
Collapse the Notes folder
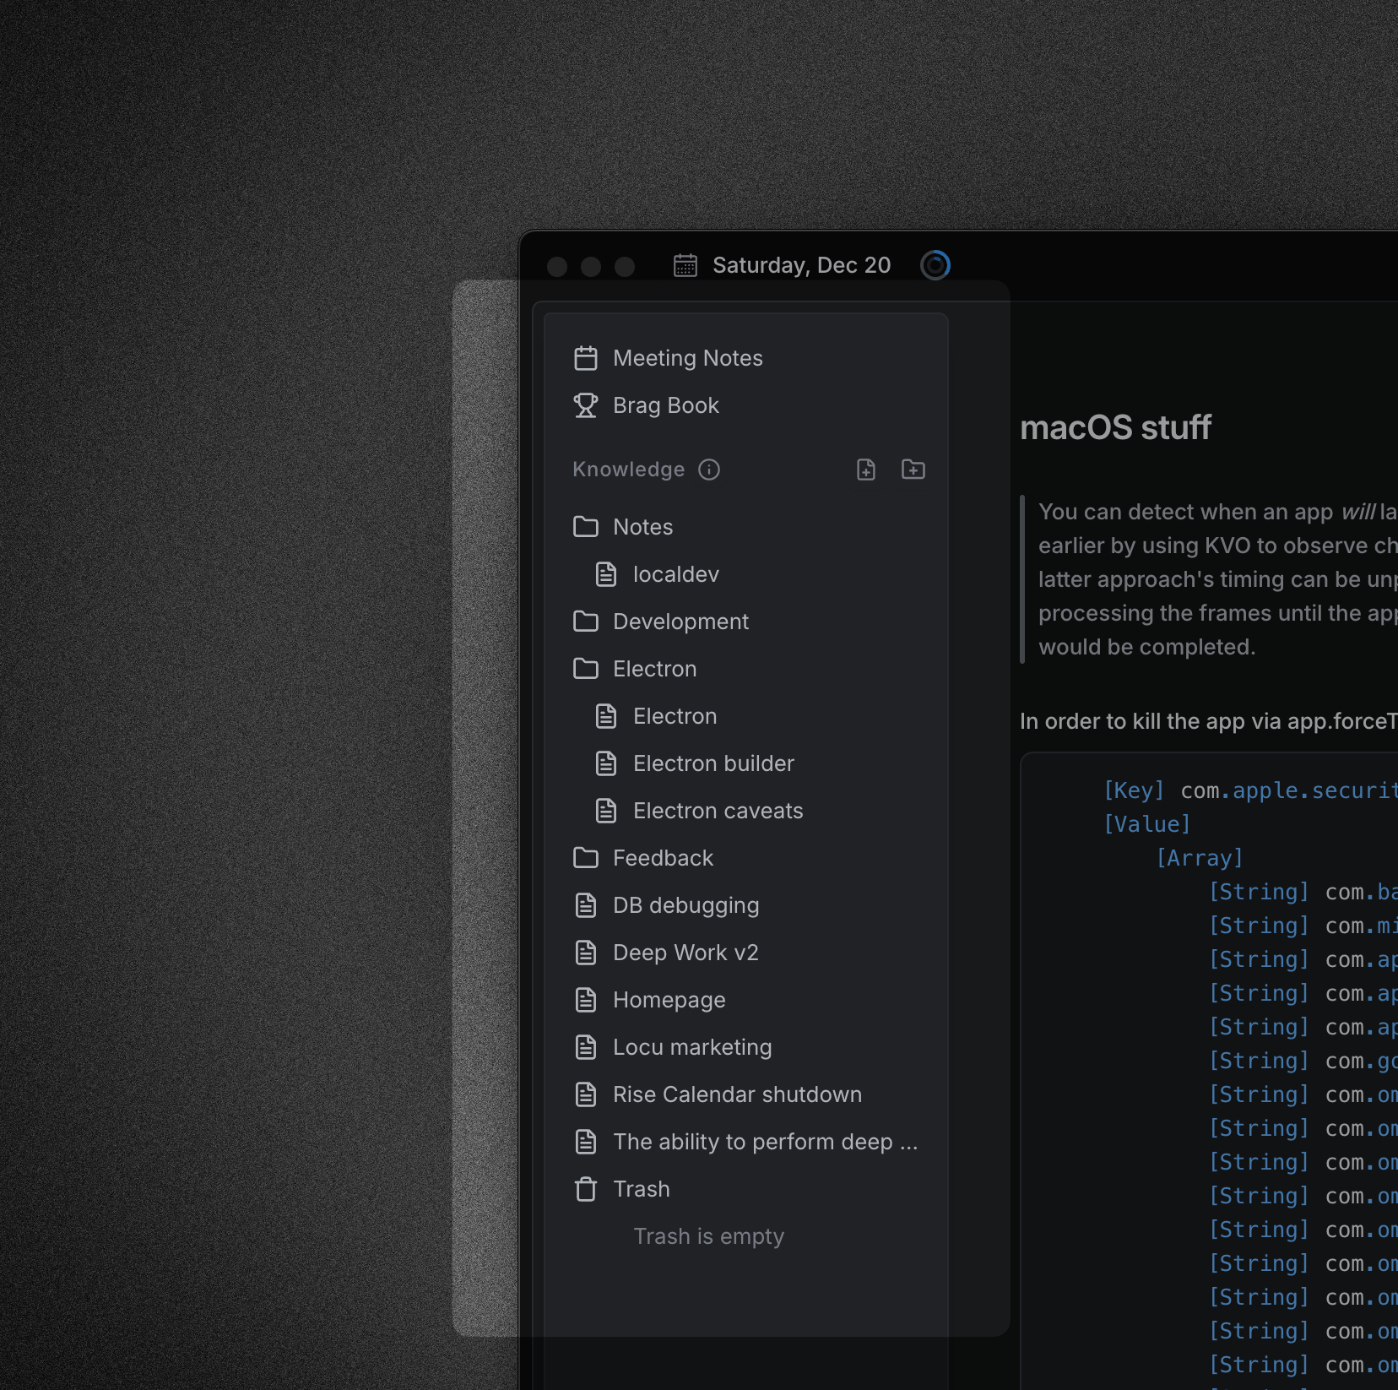(586, 527)
